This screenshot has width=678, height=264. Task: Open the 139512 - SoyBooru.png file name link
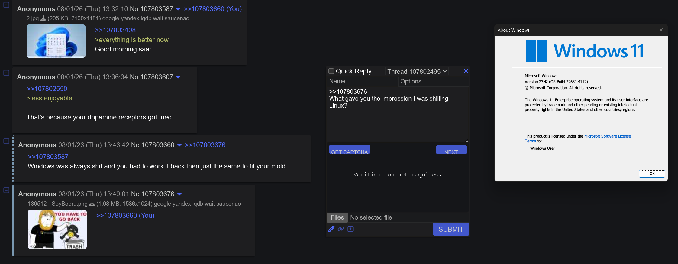pos(57,204)
